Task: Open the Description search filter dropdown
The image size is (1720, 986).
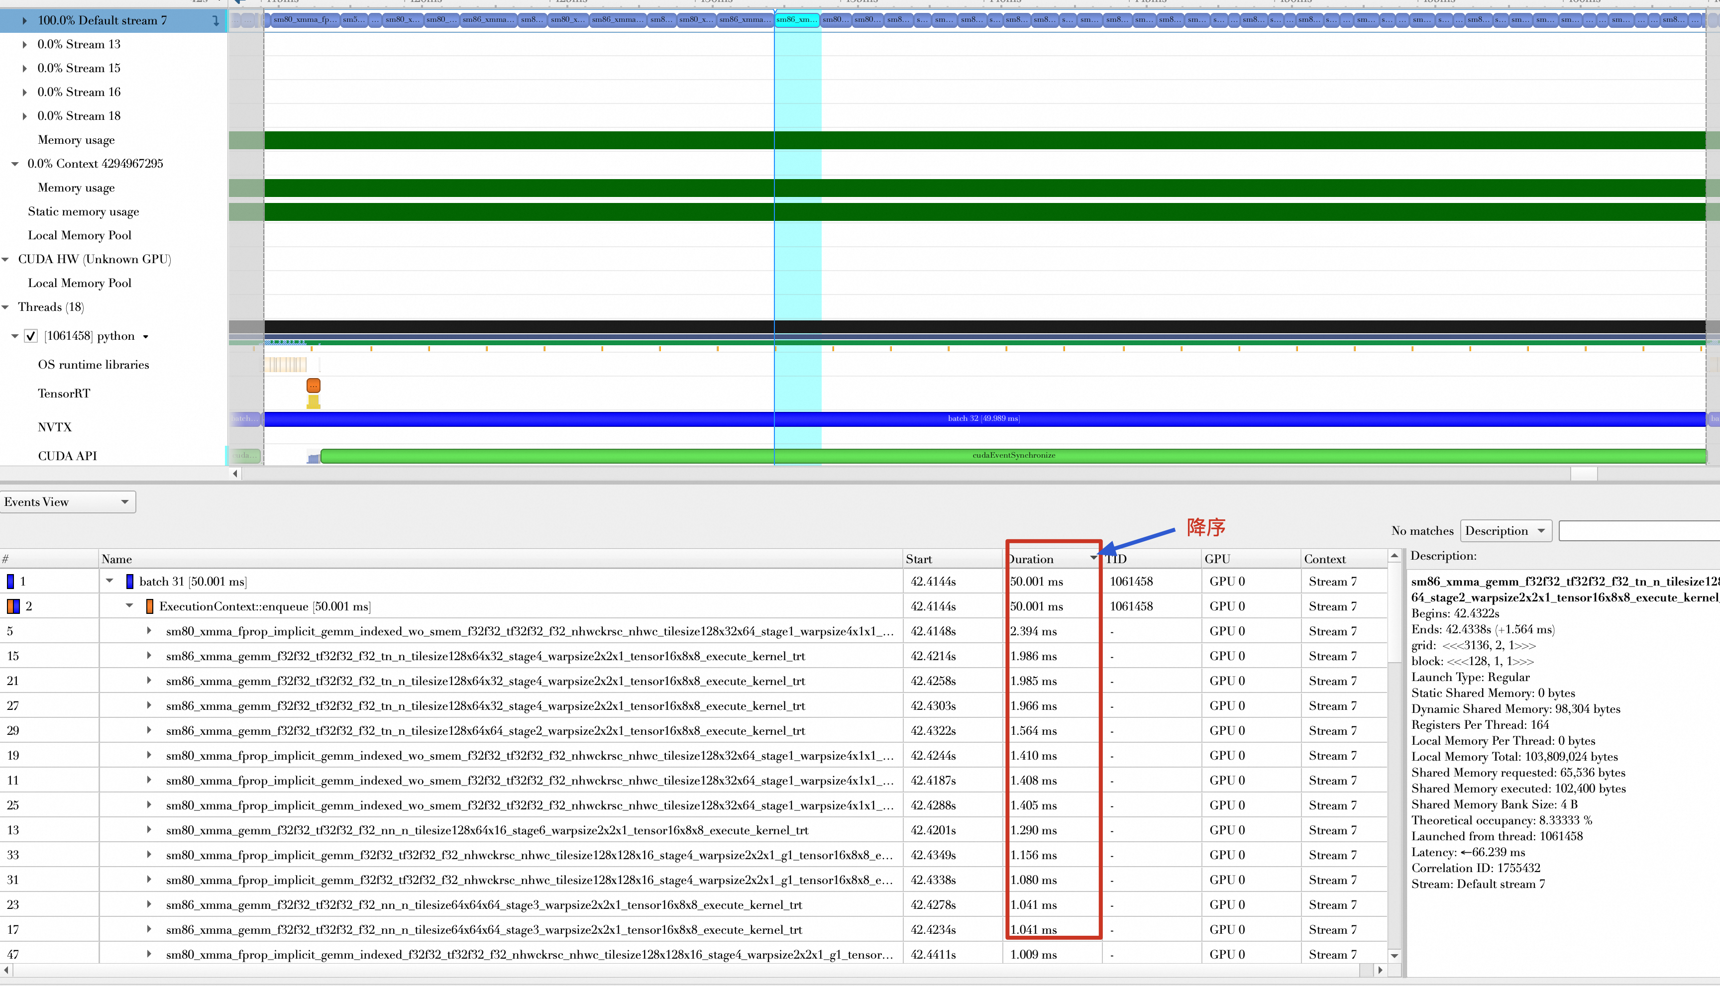Action: click(x=1505, y=531)
